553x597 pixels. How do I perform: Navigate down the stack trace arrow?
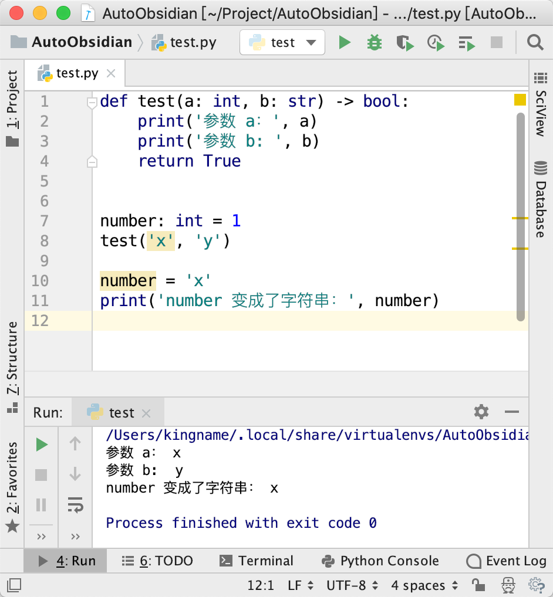click(75, 474)
